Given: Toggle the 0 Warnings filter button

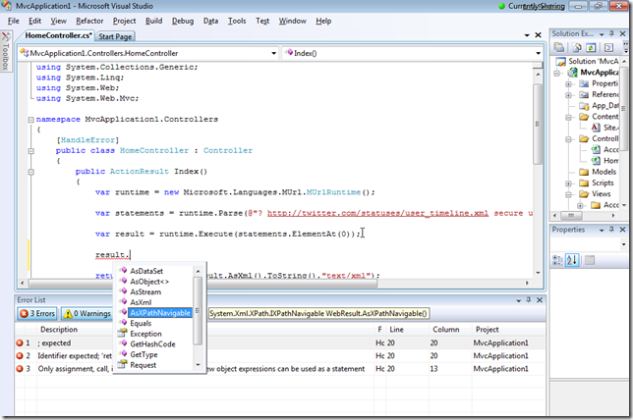Looking at the screenshot, I should tap(86, 314).
